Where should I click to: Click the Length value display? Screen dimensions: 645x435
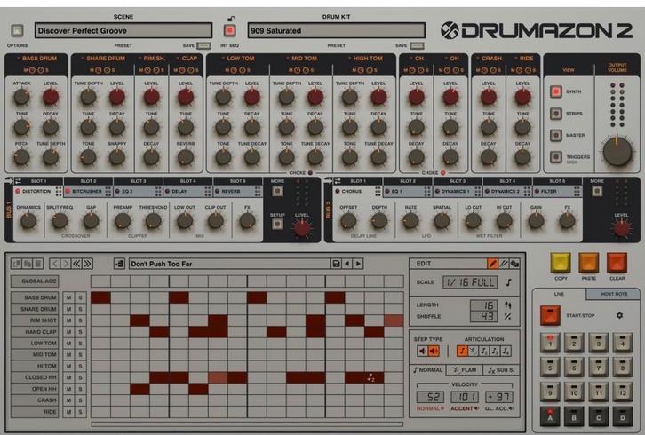pyautogui.click(x=483, y=305)
